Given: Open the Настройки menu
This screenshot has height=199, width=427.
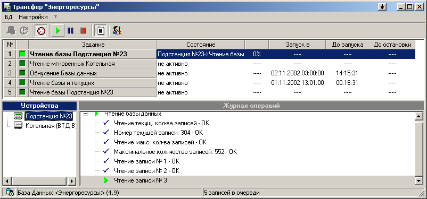Looking at the screenshot, I should pyautogui.click(x=33, y=17).
